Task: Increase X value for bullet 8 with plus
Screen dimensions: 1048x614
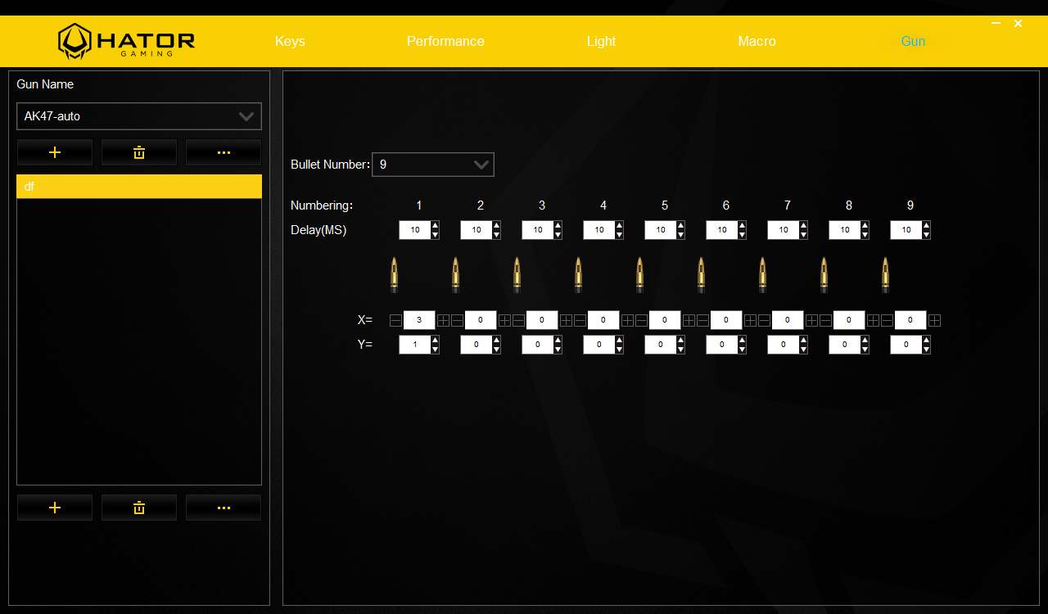Action: coord(873,321)
